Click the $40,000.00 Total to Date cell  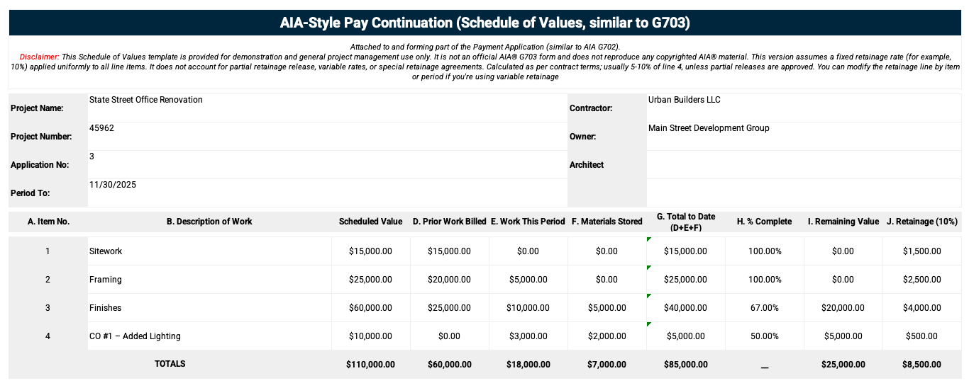pos(685,308)
